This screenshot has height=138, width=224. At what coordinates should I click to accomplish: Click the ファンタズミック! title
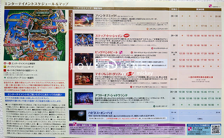pos(106,16)
